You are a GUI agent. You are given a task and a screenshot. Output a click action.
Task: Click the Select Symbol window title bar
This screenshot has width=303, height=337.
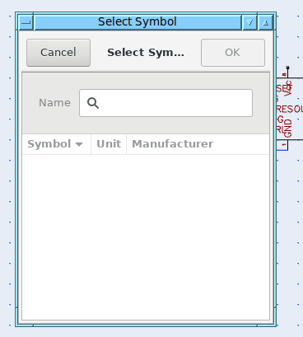[x=138, y=22]
